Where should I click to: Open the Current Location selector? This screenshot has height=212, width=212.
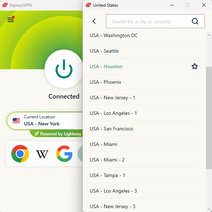click(44, 120)
